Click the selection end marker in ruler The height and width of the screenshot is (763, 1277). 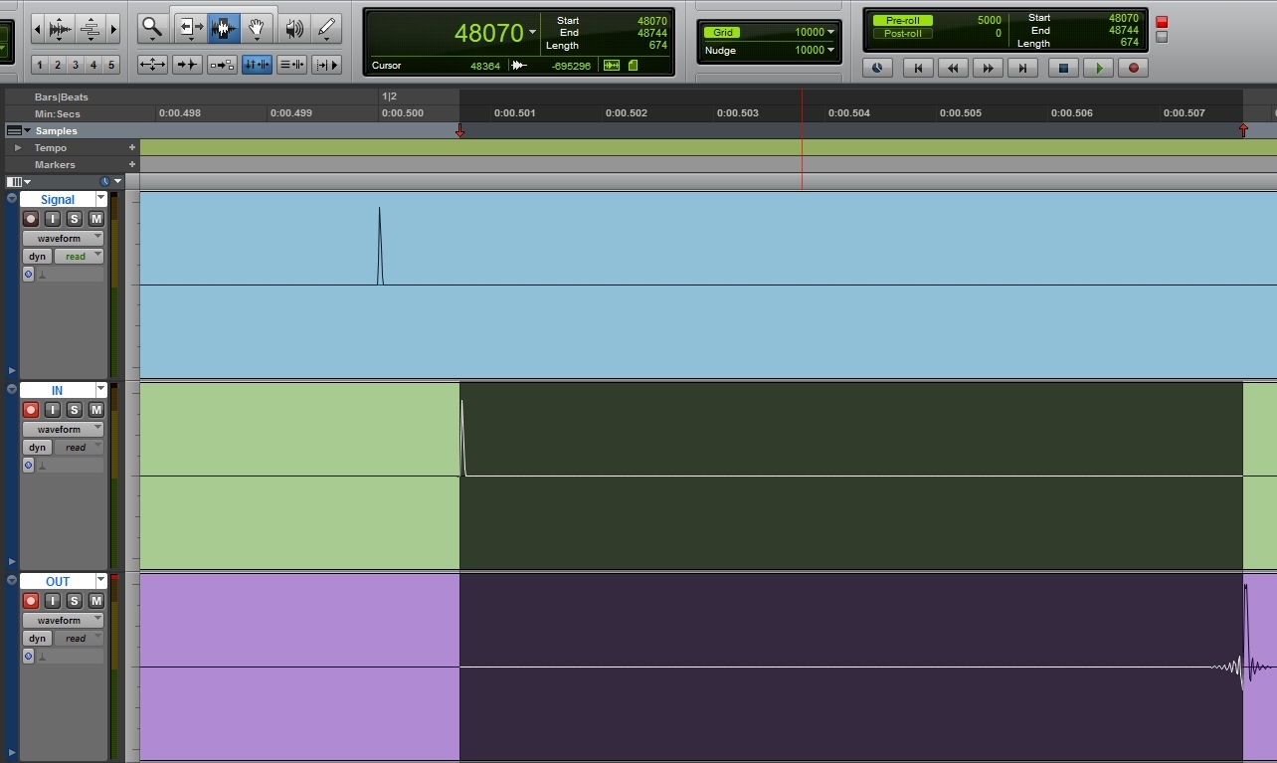[x=1243, y=130]
